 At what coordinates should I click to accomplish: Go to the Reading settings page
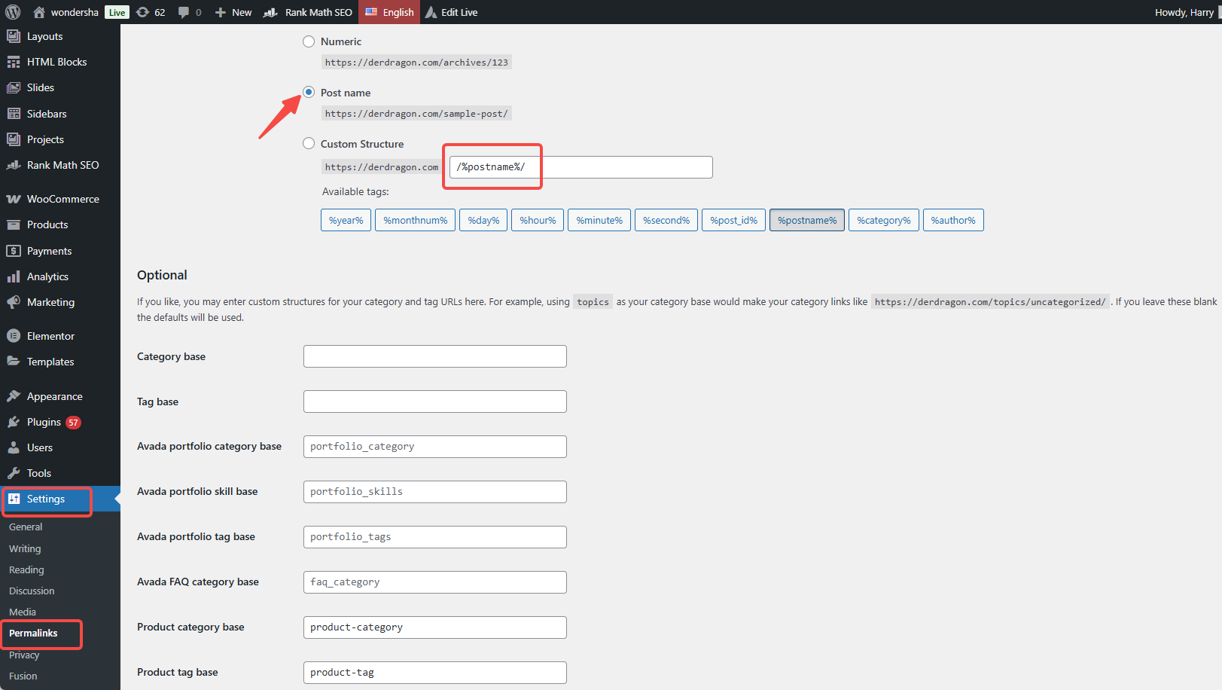pos(26,570)
